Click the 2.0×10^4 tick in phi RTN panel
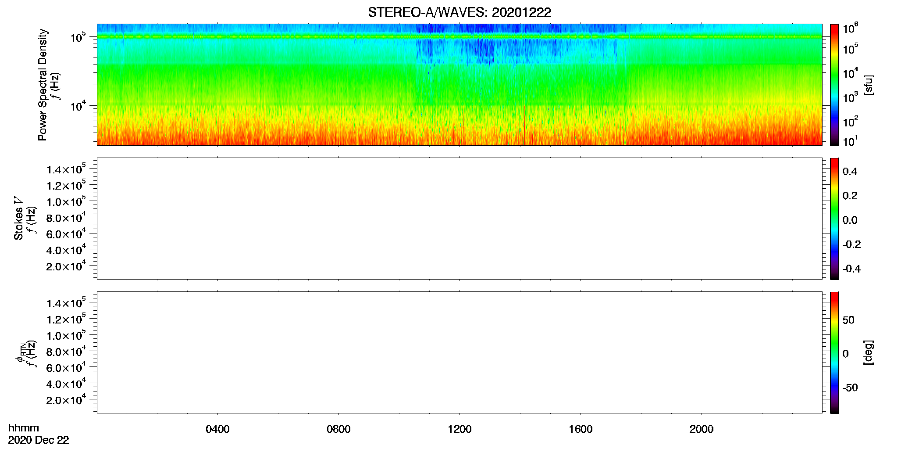 (x=66, y=399)
